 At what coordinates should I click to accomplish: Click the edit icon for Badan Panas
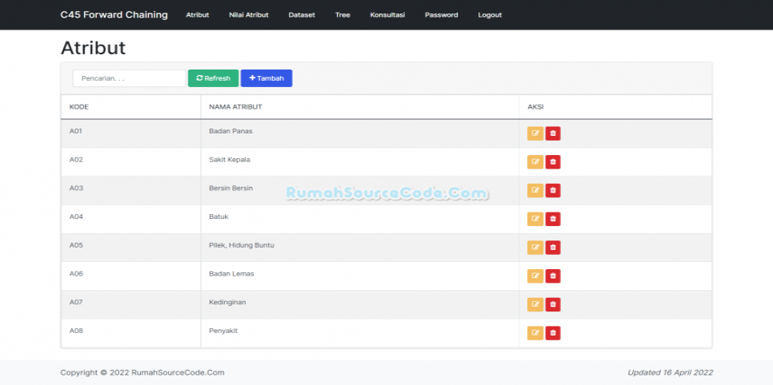(x=535, y=133)
